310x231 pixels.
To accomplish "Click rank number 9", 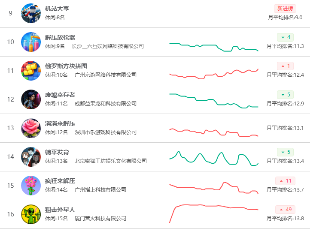I will tap(10, 13).
